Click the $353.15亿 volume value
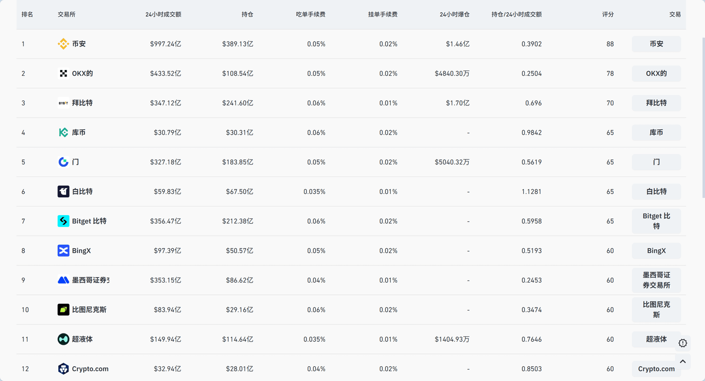705x381 pixels. tap(165, 280)
